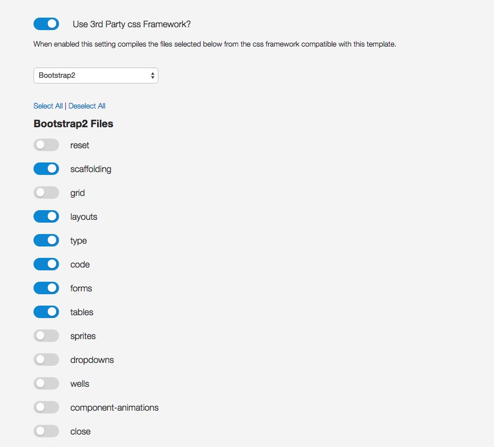
Task: Open the Bootstrap2 framework dropdown
Action: click(x=95, y=76)
